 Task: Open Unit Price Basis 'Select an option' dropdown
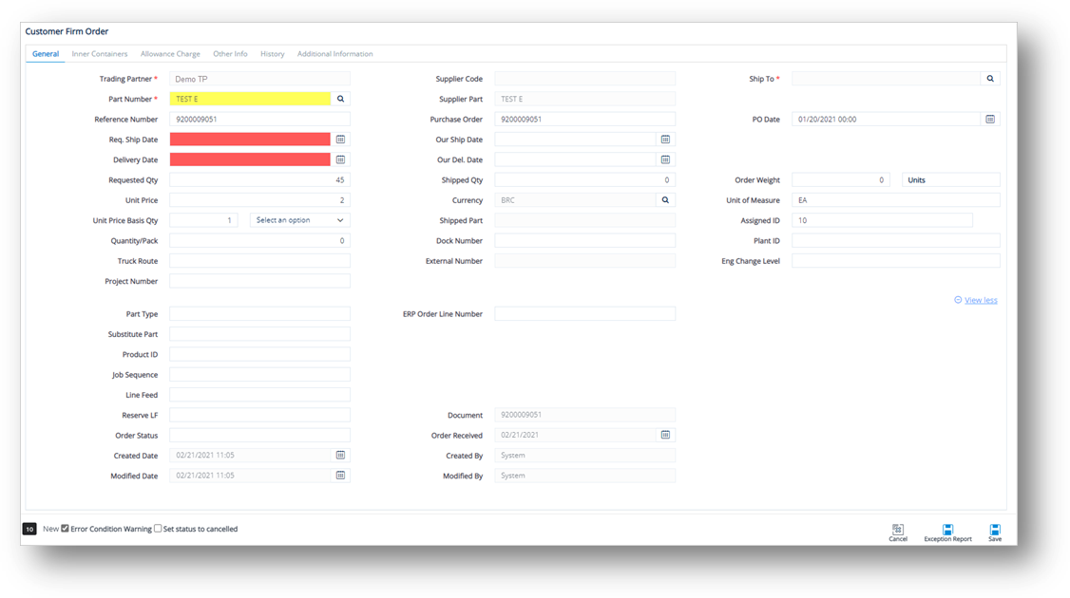pos(299,220)
